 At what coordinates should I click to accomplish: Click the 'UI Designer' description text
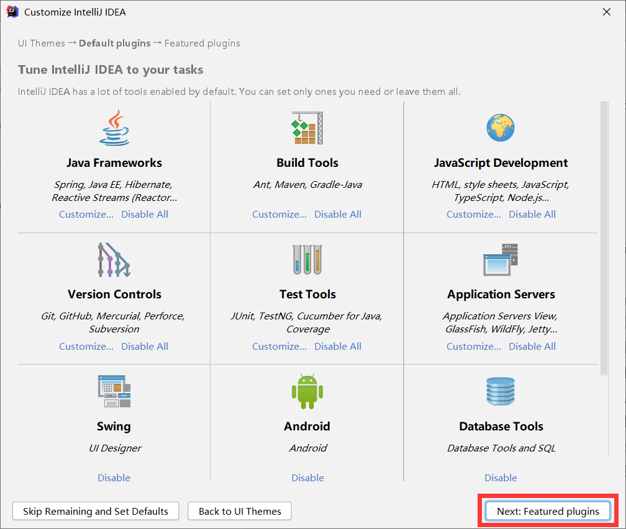(x=115, y=448)
